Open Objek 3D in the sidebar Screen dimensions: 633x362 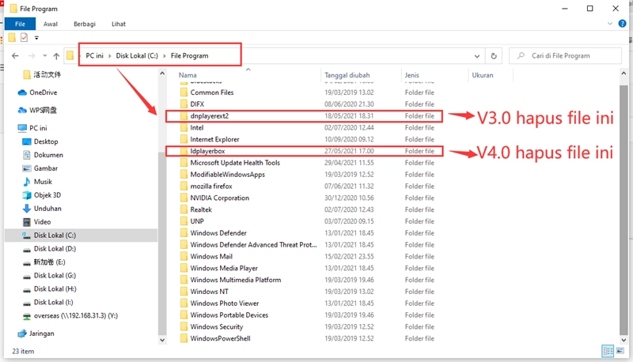42,194
